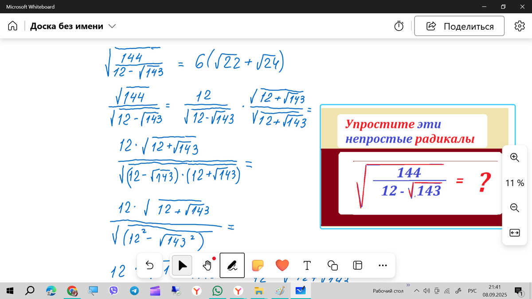This screenshot has height=299, width=532.
Task: Zoom out of the board
Action: 514,207
